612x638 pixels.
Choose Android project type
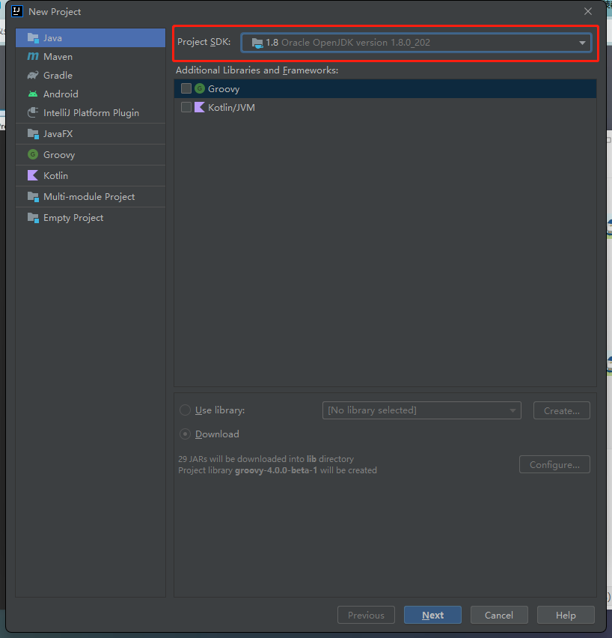point(91,94)
